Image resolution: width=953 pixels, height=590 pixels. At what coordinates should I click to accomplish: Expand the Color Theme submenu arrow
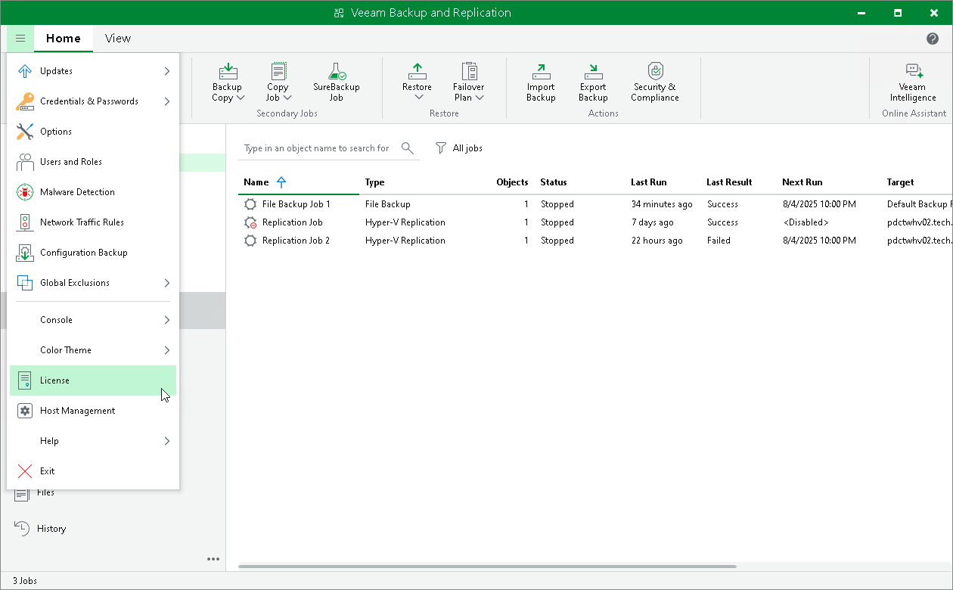click(x=166, y=350)
